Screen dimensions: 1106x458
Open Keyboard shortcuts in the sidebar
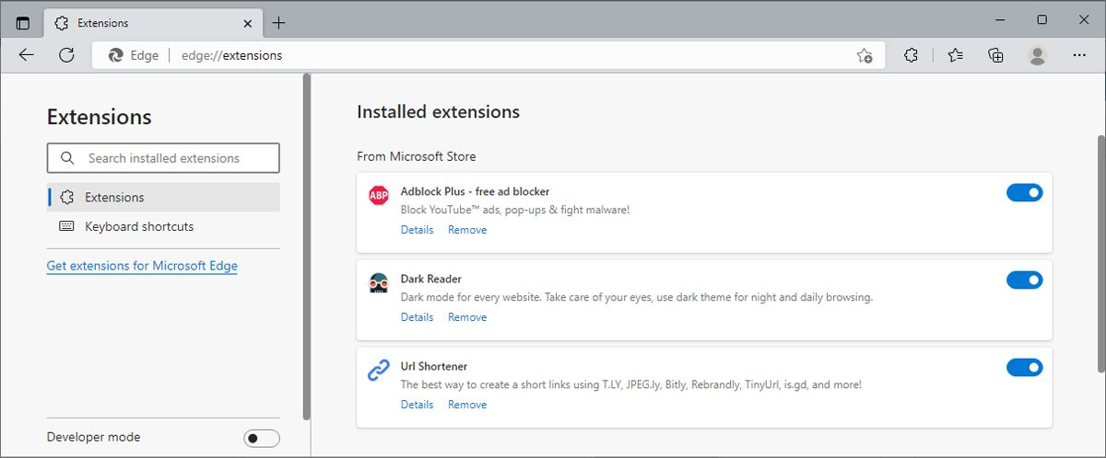click(x=163, y=226)
